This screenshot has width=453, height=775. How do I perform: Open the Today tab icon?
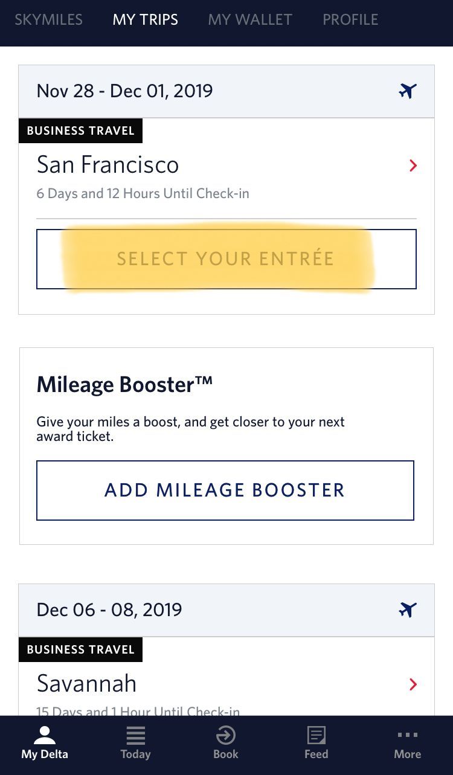tap(135, 735)
